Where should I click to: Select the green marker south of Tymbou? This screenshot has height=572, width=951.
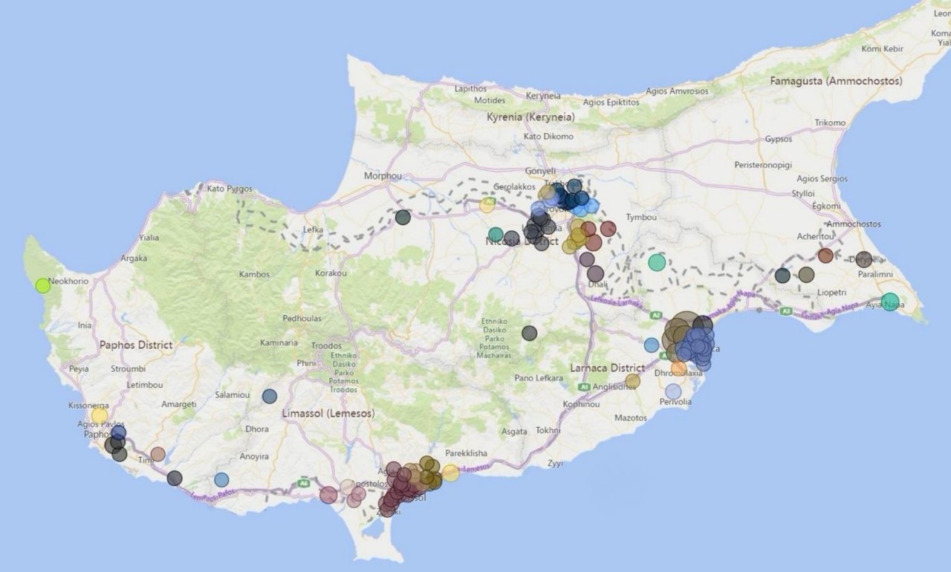point(657,262)
